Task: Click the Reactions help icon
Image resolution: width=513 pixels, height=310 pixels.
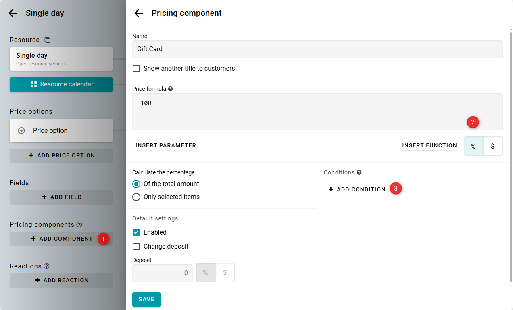Action: pyautogui.click(x=46, y=266)
